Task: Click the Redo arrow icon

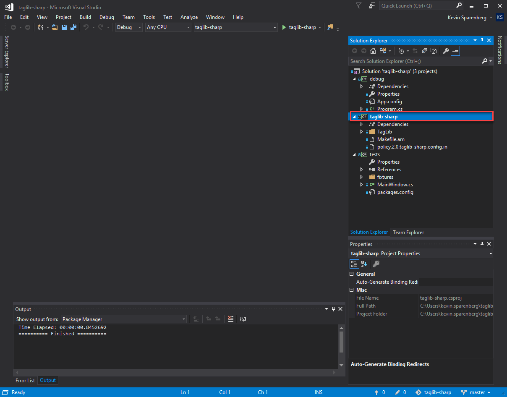Action: point(101,27)
